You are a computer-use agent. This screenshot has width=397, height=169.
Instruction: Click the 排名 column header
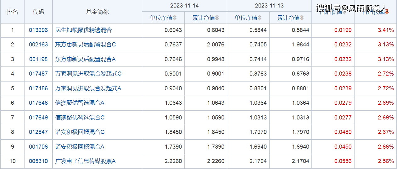pos(13,12)
